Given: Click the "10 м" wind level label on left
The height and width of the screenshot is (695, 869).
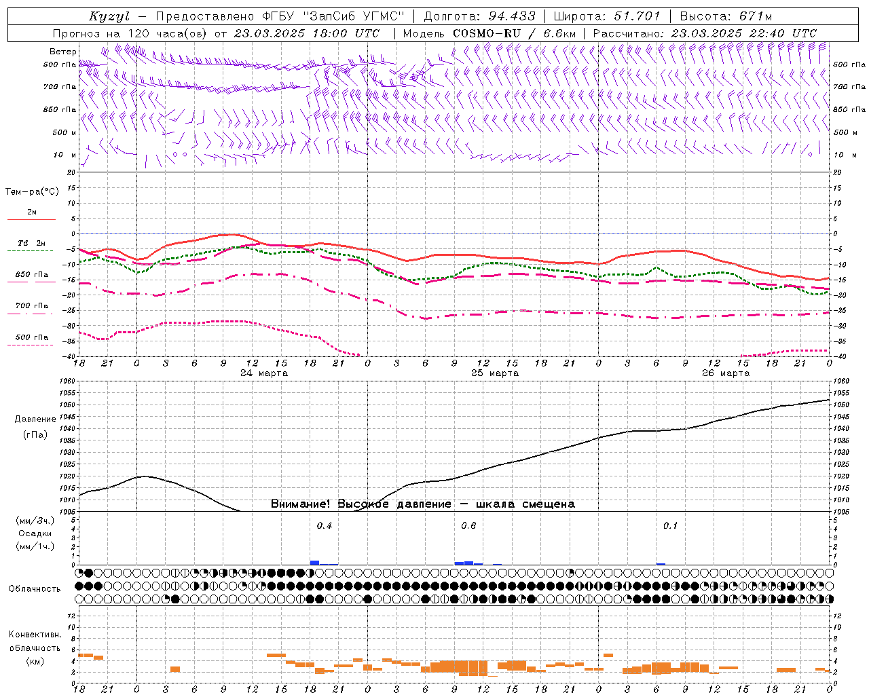Looking at the screenshot, I should 64,155.
